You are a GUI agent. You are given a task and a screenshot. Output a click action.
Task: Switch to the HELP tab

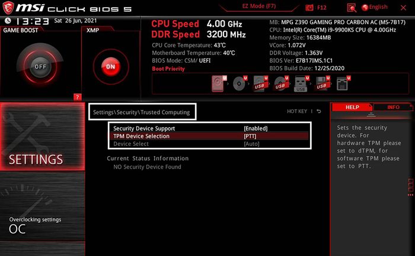click(352, 107)
